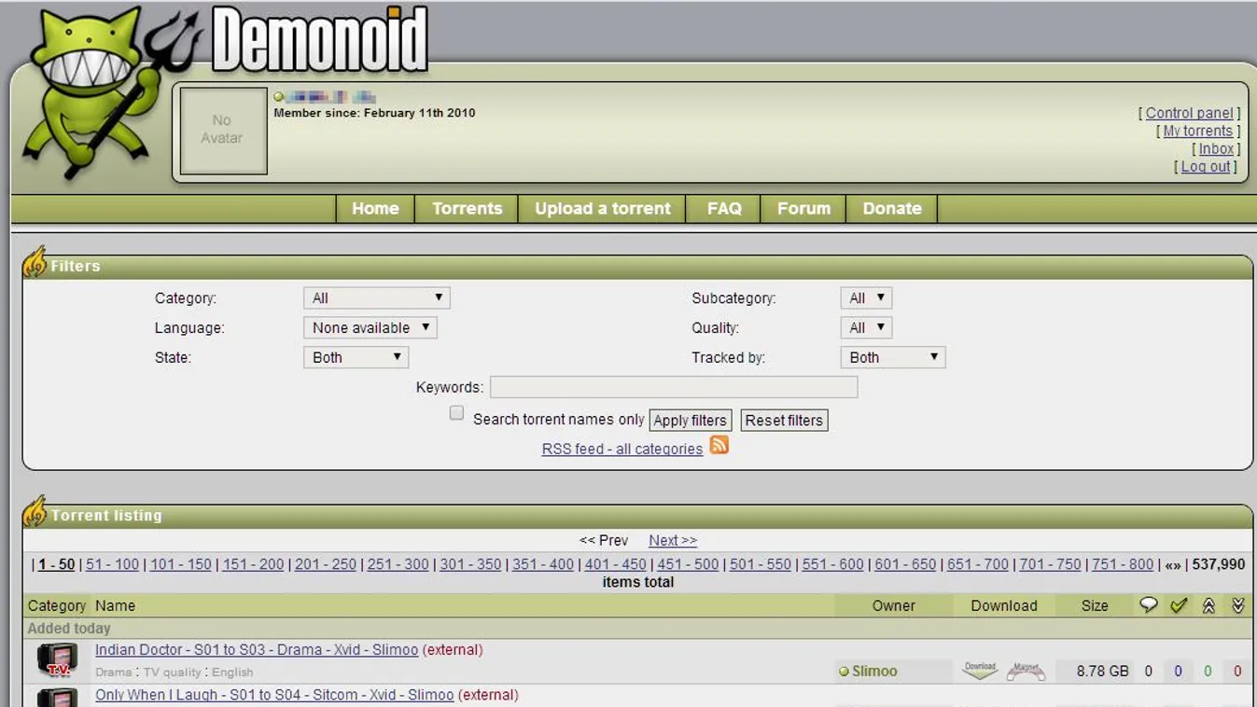1257x707 pixels.
Task: Click the No Avatar placeholder image
Action: click(223, 131)
